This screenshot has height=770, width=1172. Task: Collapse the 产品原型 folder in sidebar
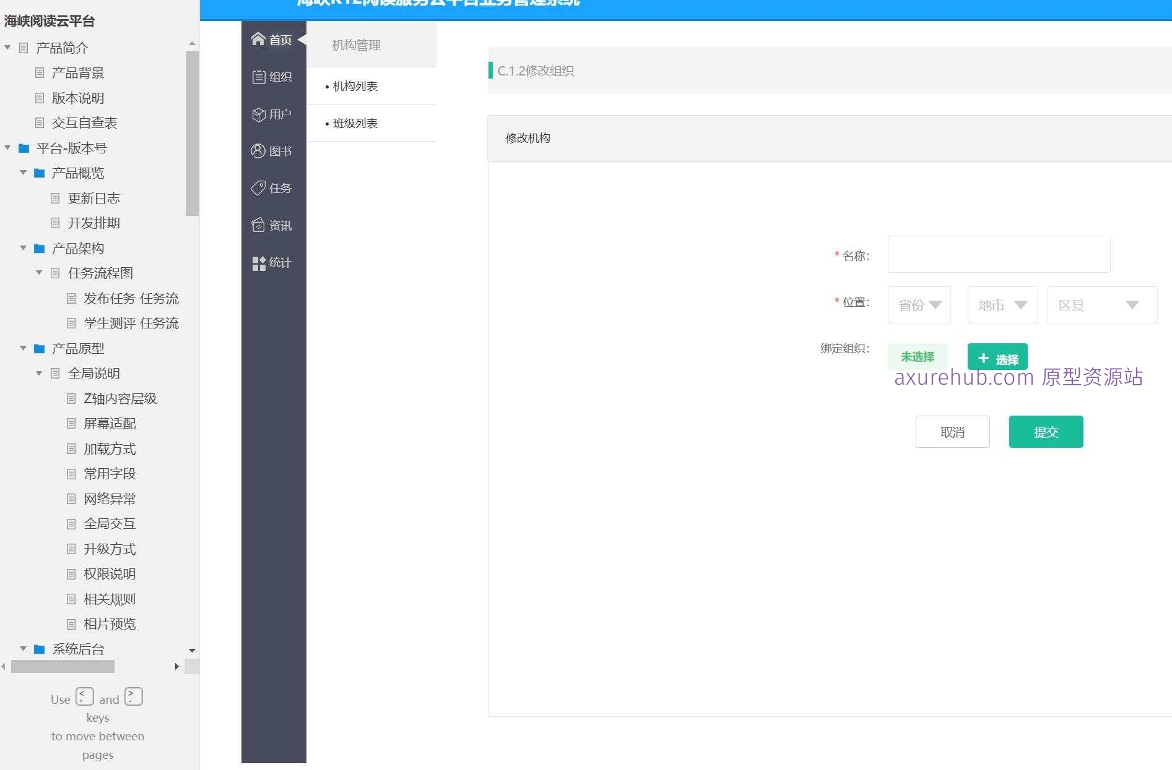tap(24, 348)
